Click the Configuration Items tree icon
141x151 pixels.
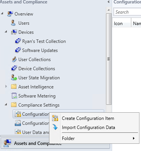18,114
